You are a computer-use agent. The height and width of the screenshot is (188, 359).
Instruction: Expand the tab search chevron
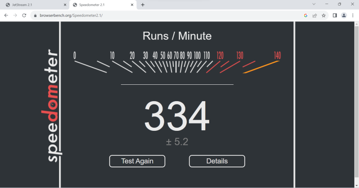314,4
